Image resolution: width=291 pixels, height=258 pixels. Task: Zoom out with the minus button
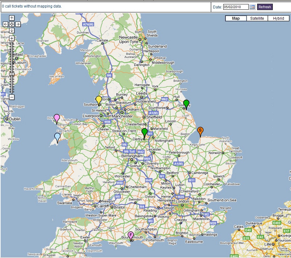tap(12, 97)
